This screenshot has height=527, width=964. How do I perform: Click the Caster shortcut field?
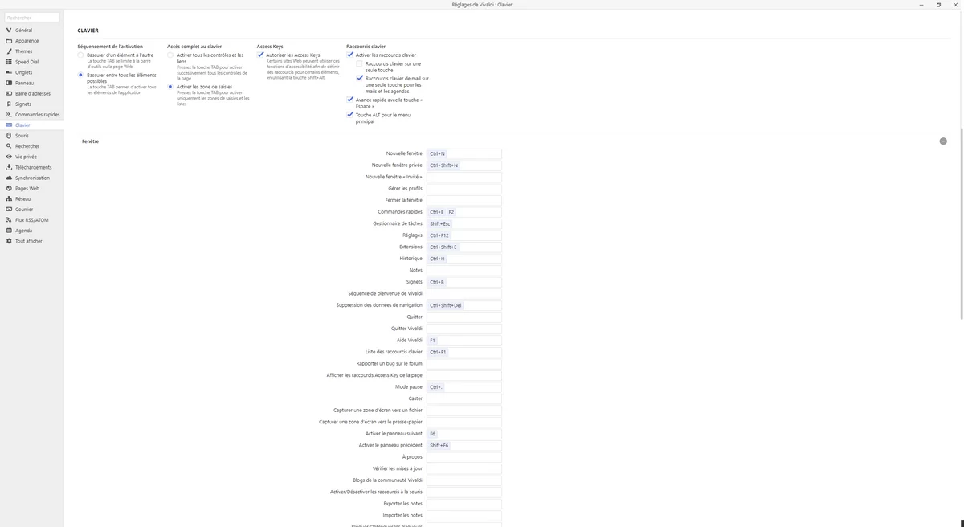click(464, 398)
